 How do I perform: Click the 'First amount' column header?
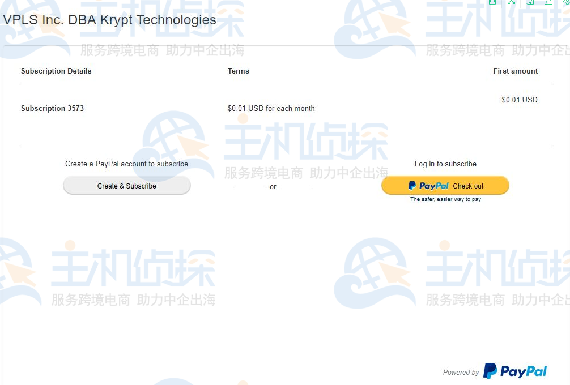515,71
